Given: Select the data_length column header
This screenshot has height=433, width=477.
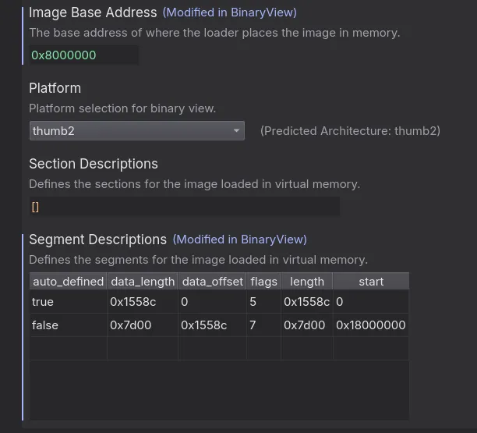Looking at the screenshot, I should coord(143,282).
